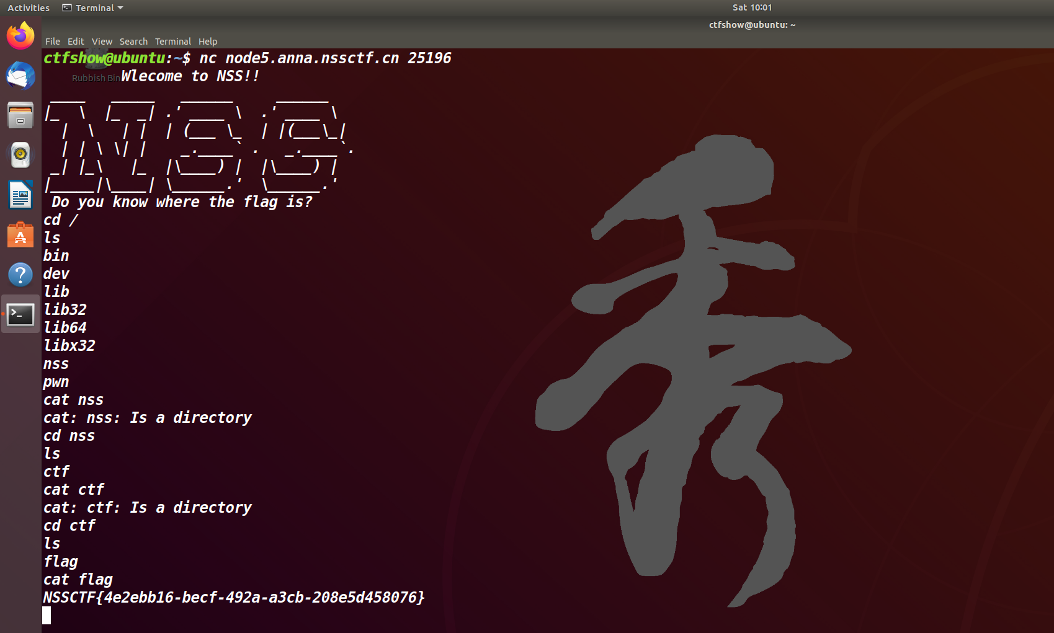Click the Activities button
Viewport: 1054px width, 633px height.
pyautogui.click(x=29, y=8)
